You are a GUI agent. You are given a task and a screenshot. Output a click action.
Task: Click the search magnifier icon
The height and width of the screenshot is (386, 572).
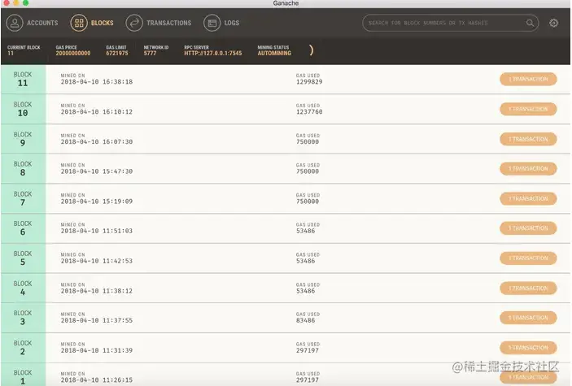tap(530, 23)
